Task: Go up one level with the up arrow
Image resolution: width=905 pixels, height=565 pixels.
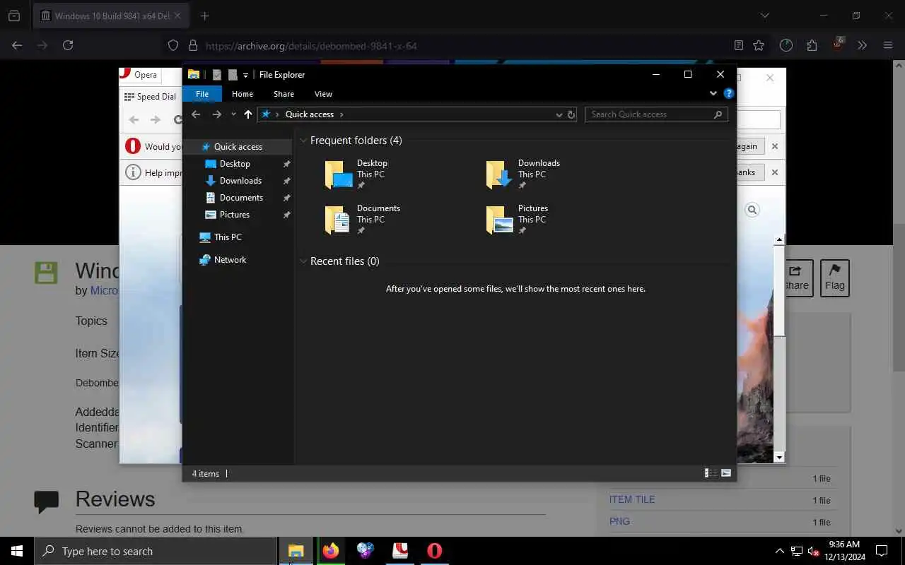Action: (x=248, y=114)
